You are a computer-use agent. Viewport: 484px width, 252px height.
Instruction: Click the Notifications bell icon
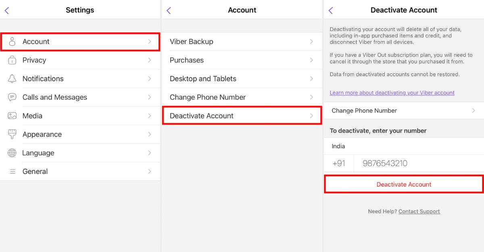click(12, 79)
